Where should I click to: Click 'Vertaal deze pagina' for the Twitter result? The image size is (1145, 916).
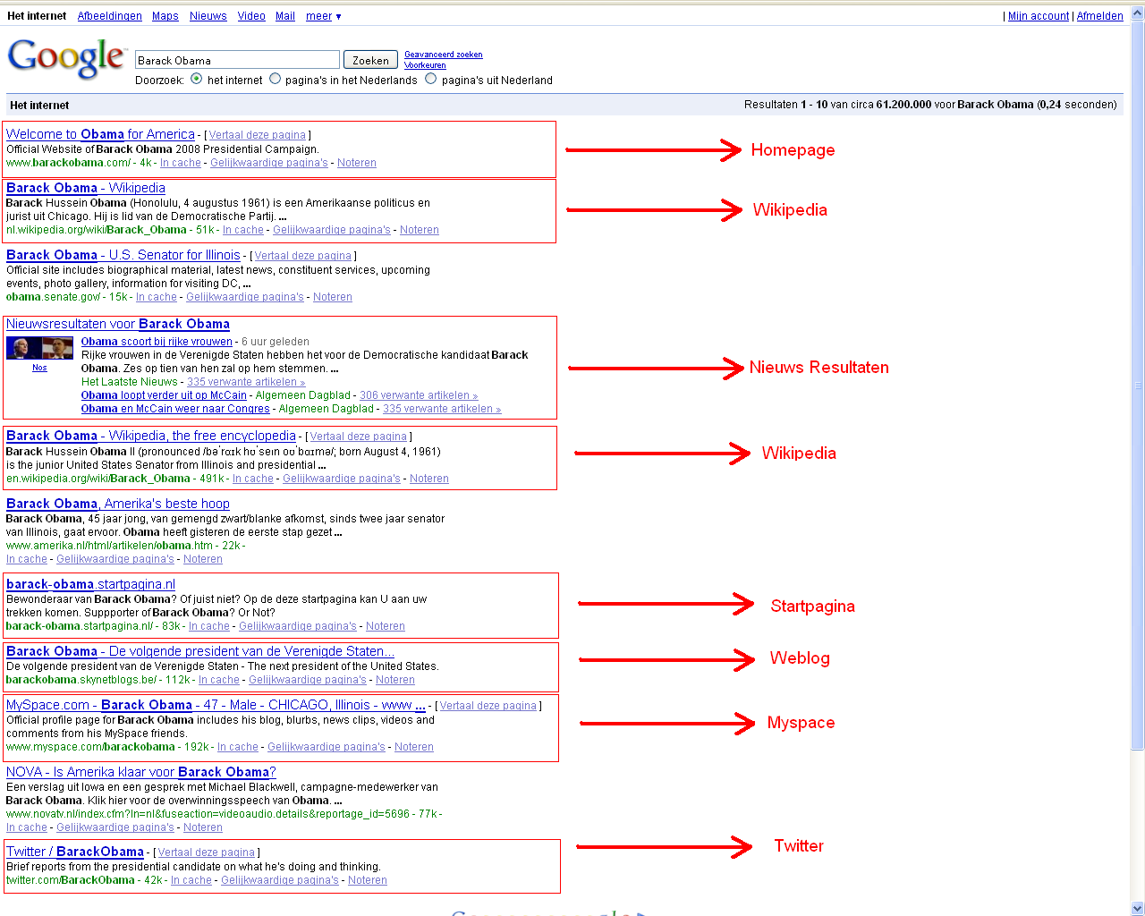[207, 852]
